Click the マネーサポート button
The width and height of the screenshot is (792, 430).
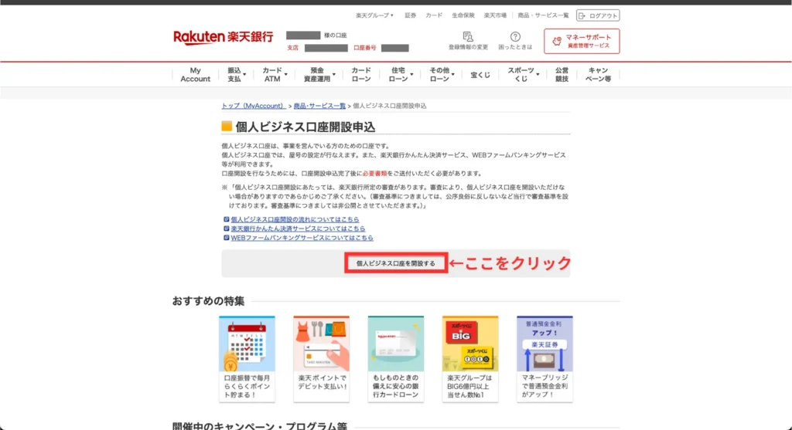(582, 41)
